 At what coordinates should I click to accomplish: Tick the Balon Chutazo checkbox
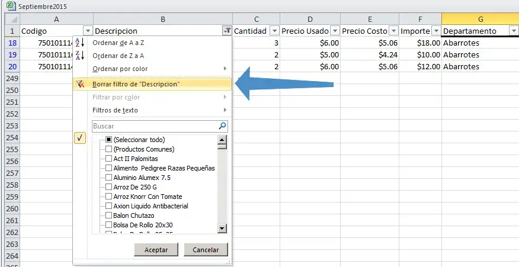coord(108,215)
